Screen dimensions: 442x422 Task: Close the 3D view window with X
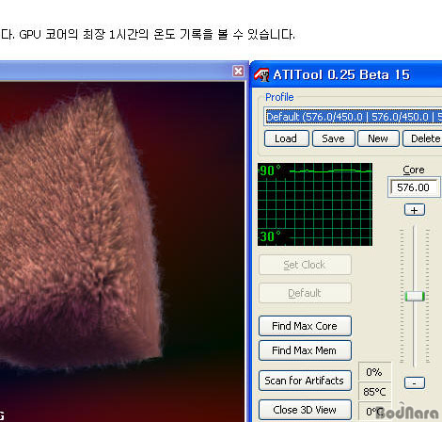[x=238, y=72]
